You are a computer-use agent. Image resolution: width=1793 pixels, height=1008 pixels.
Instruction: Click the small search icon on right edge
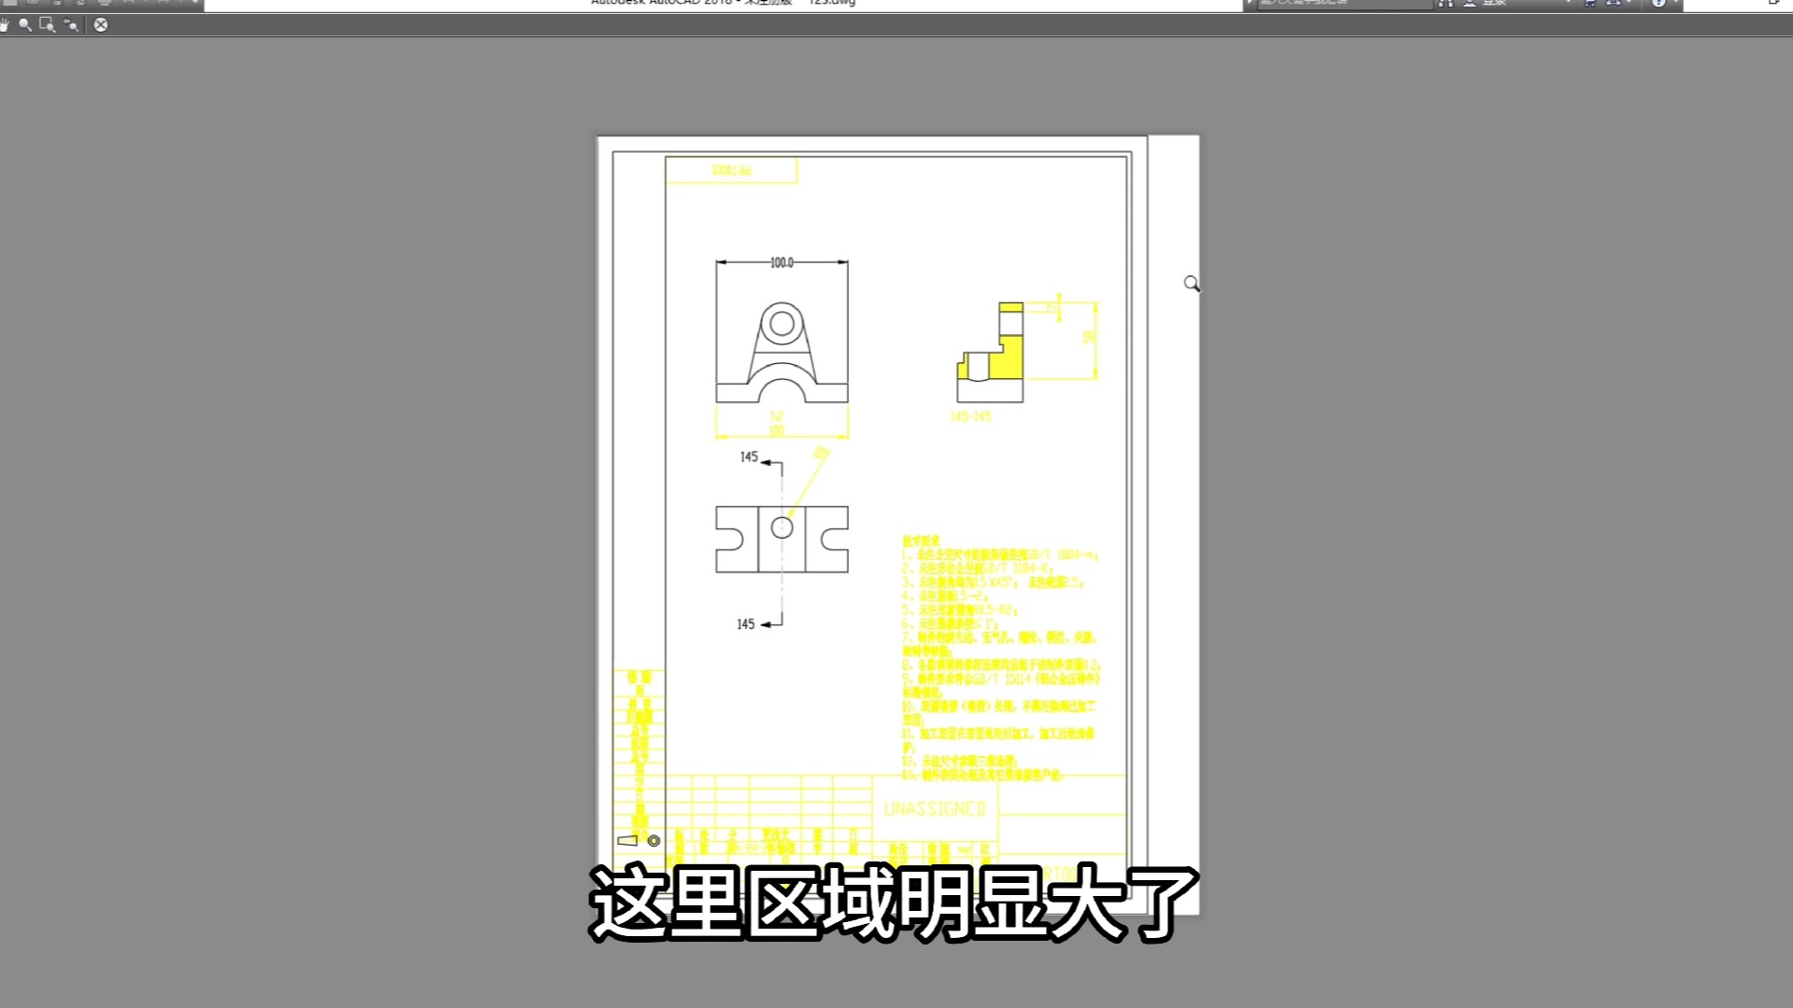coord(1191,283)
